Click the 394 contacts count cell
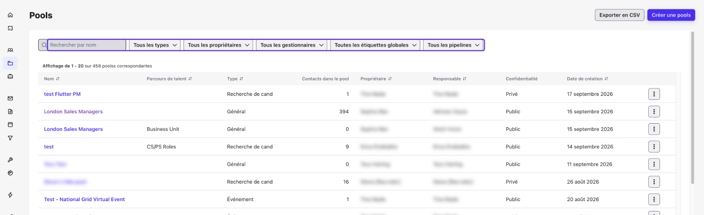Viewport: 704px width, 215px height. (344, 112)
